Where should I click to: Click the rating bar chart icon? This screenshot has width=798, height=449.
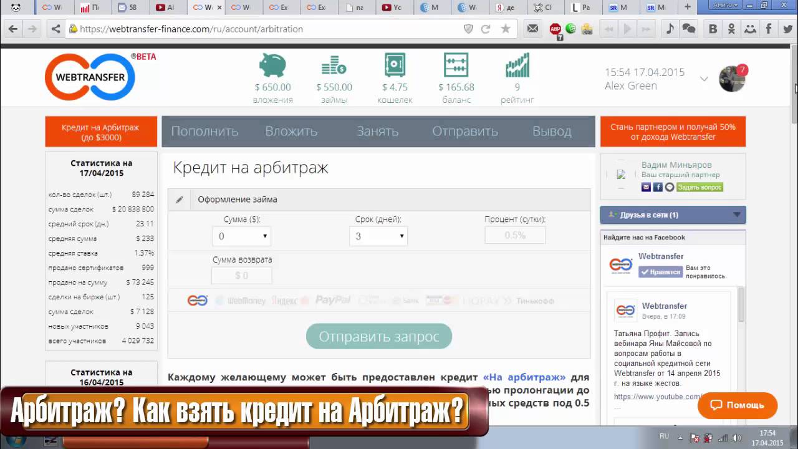coord(517,65)
